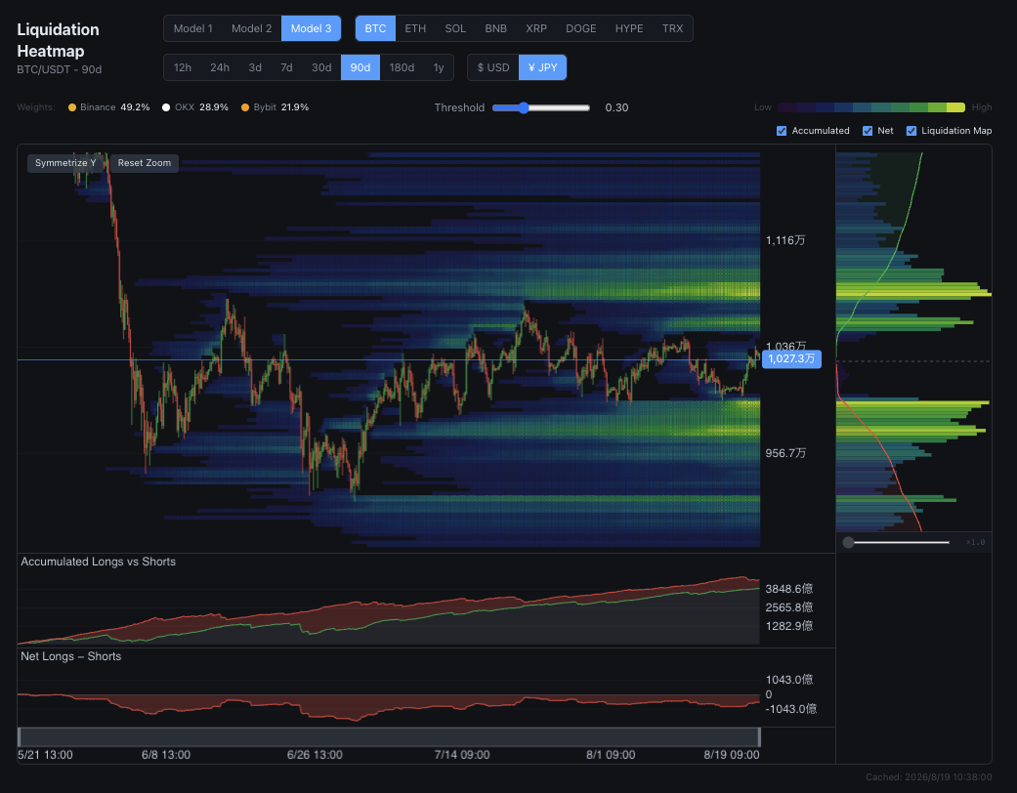Click the Bybit orange weight dot
This screenshot has width=1017, height=793.
click(x=245, y=107)
